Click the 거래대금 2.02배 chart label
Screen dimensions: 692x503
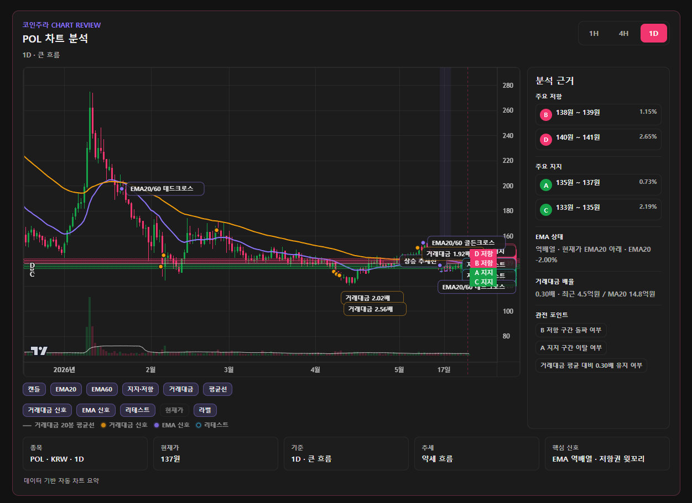[372, 298]
